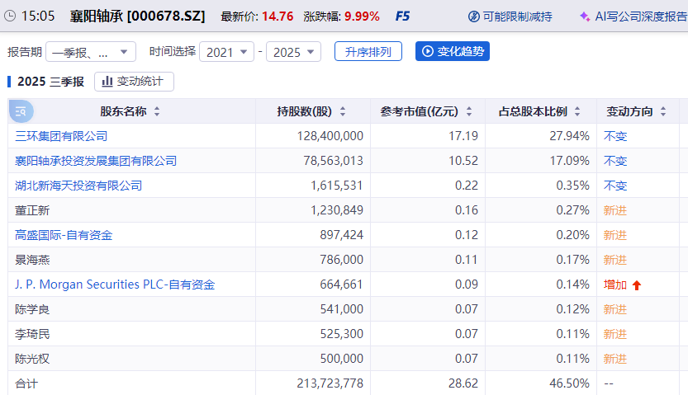Image resolution: width=688 pixels, height=395 pixels.
Task: Open J. P. Morgan Securities PLC link
Action: [x=115, y=284]
